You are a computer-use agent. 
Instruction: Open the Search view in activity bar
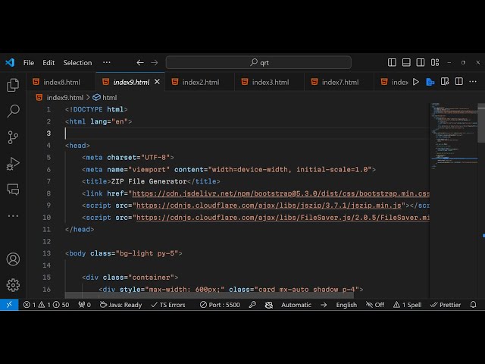point(13,111)
